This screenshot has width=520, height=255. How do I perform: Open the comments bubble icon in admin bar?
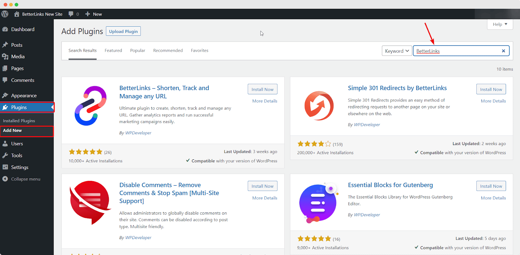pos(71,14)
